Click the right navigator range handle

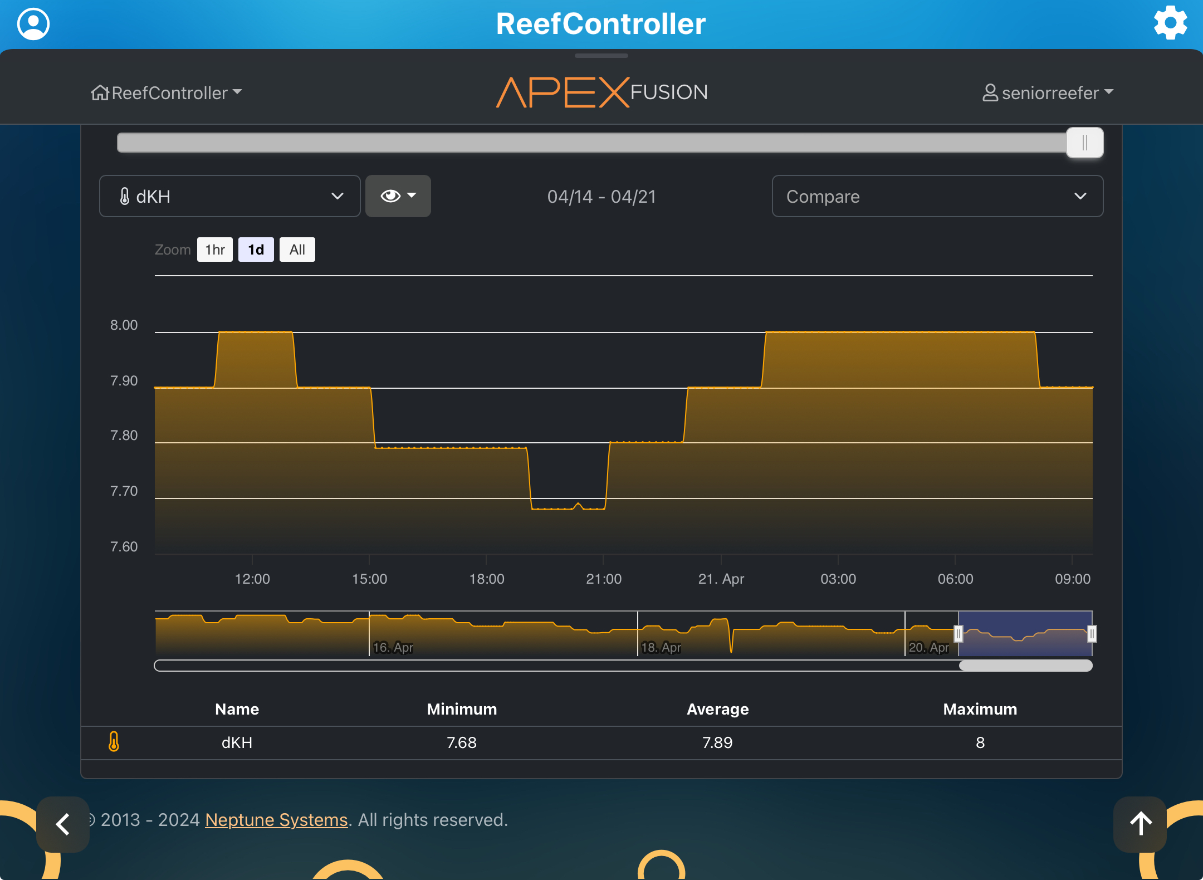(1092, 634)
